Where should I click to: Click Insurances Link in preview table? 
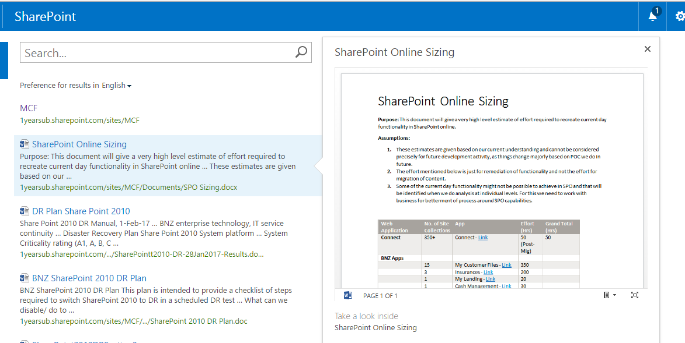click(488, 272)
